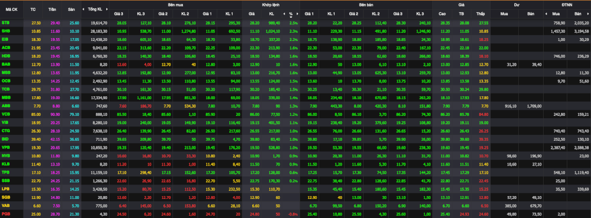Open the CTG stock ticker
This screenshot has height=218, width=591.
point(6,130)
